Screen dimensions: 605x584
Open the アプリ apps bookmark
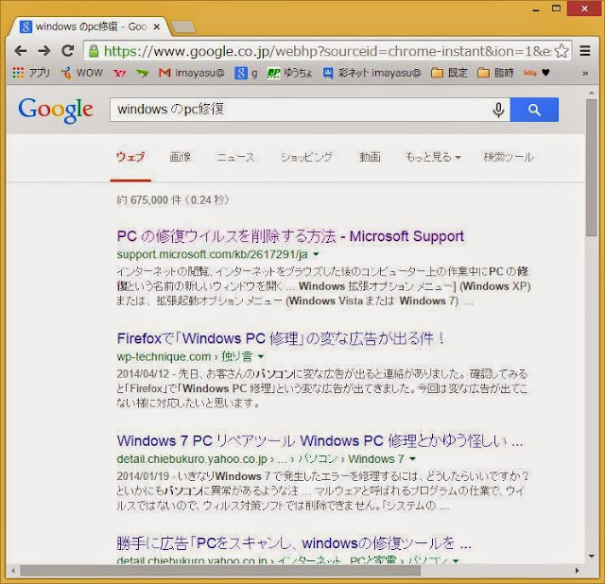(x=31, y=73)
